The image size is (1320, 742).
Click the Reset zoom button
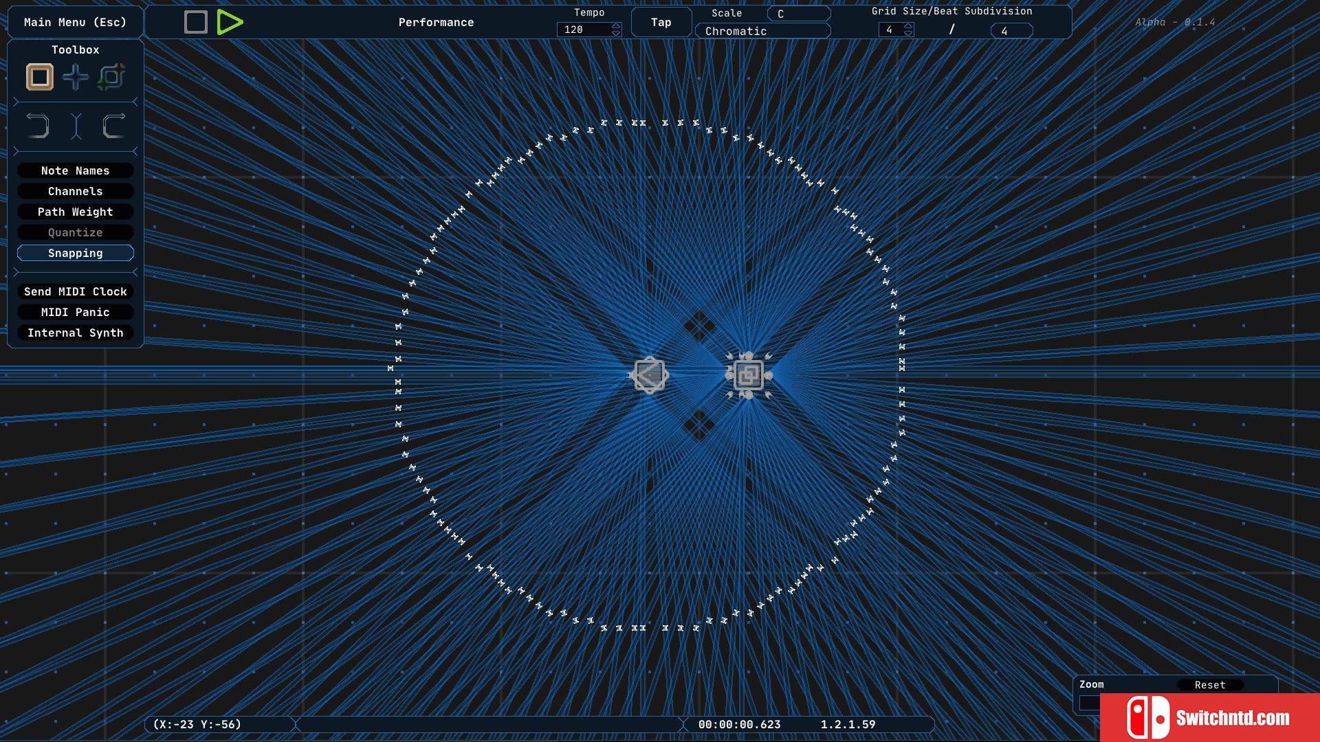point(1210,685)
